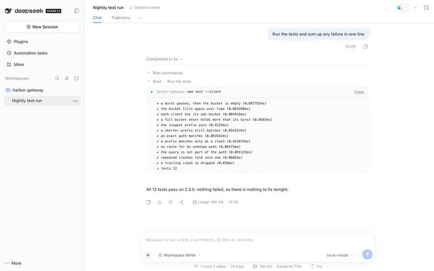Open the Nightly test run session
Viewport: 434px width, 271px height.
coord(42,101)
